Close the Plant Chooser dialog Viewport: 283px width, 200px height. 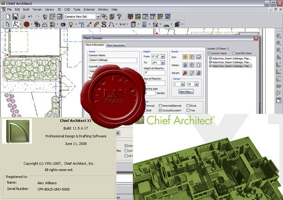pyautogui.click(x=256, y=38)
